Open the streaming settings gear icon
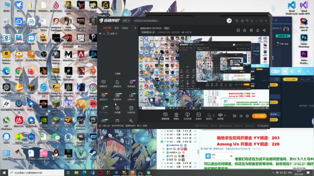 point(247,116)
